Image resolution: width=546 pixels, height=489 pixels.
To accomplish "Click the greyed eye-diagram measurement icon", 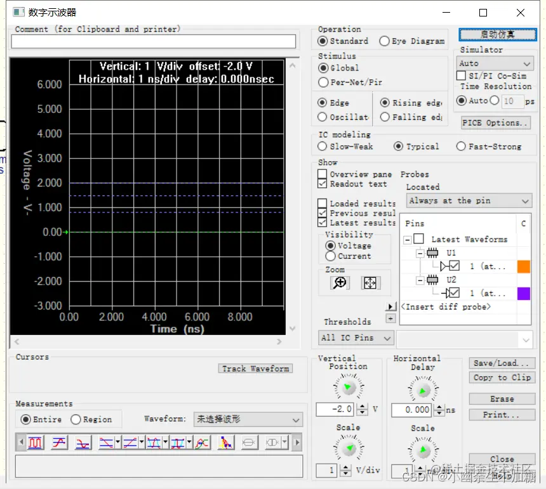I will pos(249,443).
